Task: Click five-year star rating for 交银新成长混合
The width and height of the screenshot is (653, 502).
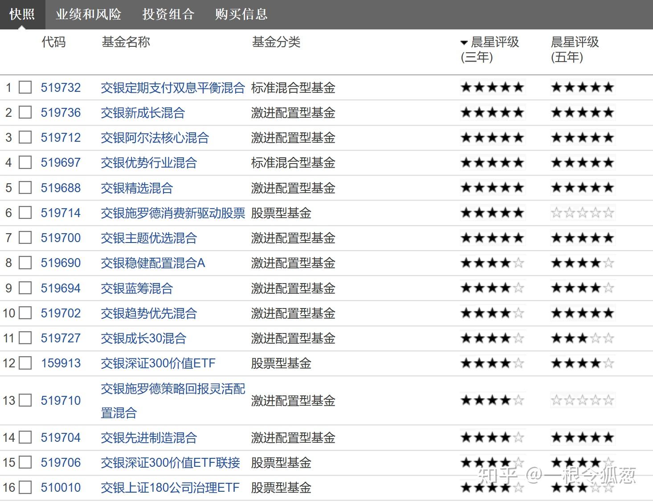Action: pos(583,112)
